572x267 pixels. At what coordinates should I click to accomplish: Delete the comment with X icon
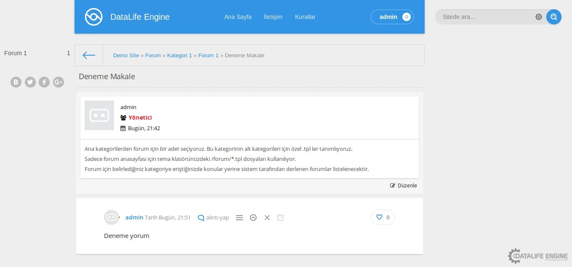pyautogui.click(x=267, y=218)
